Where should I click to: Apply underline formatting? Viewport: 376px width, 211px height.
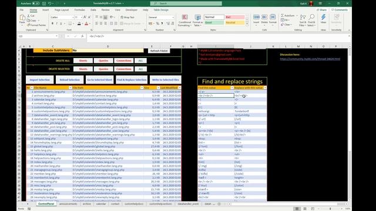coord(61,23)
